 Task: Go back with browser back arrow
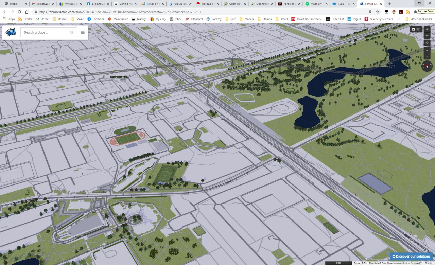(5, 12)
